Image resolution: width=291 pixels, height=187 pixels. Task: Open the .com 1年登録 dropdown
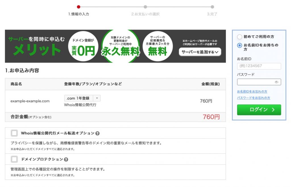click(82, 98)
